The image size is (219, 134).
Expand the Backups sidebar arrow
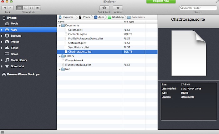(2, 36)
